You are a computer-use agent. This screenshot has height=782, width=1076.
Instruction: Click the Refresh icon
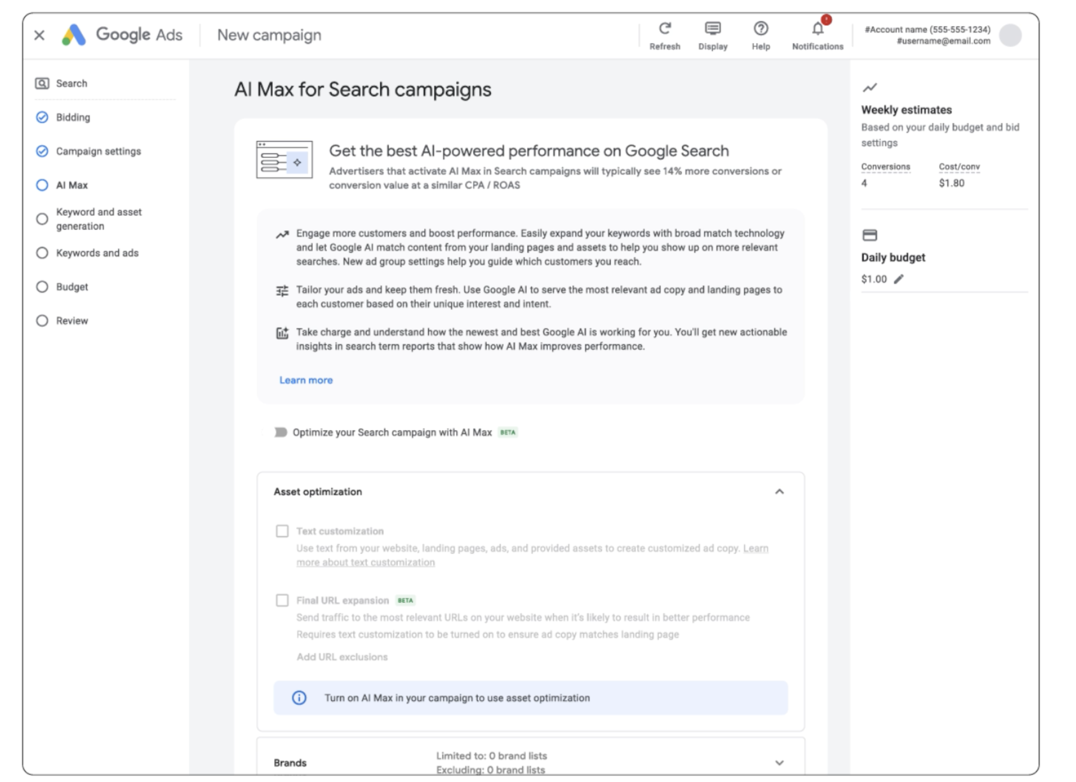coord(665,28)
